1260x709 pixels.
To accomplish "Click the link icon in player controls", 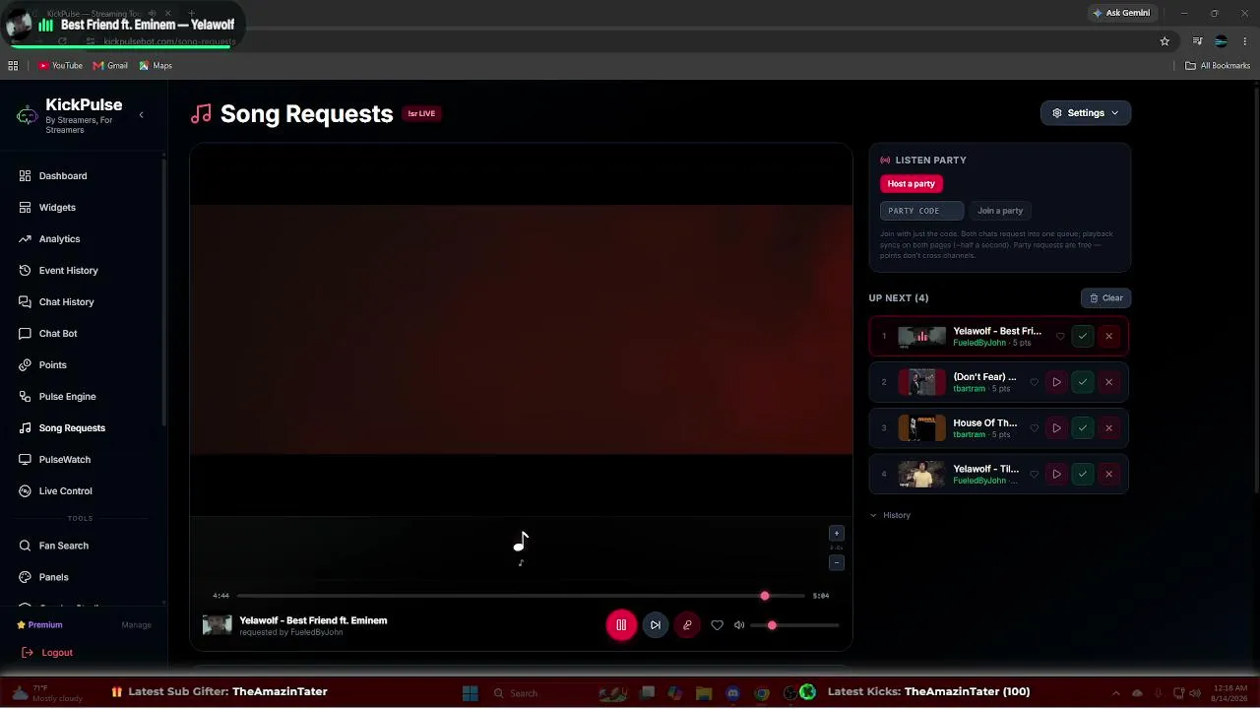I will [x=687, y=625].
